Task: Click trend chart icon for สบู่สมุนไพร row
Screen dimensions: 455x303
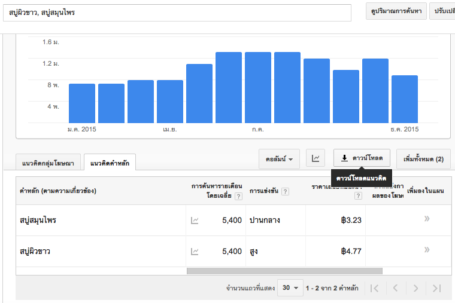Action: (195, 221)
